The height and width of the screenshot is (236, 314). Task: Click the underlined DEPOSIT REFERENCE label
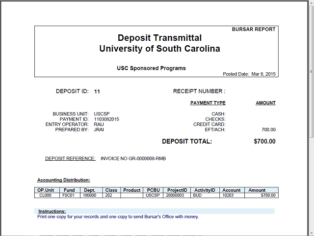pos(70,158)
